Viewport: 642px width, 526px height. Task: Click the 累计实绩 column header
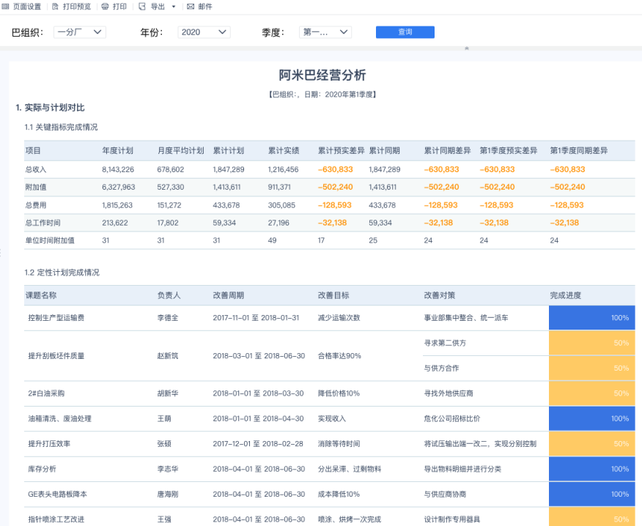point(284,151)
